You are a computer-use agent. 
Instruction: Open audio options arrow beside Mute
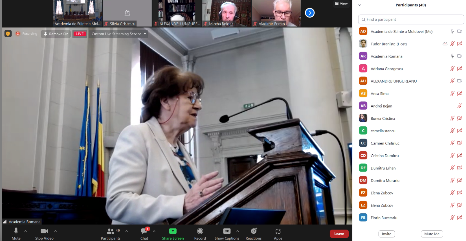tap(26, 231)
